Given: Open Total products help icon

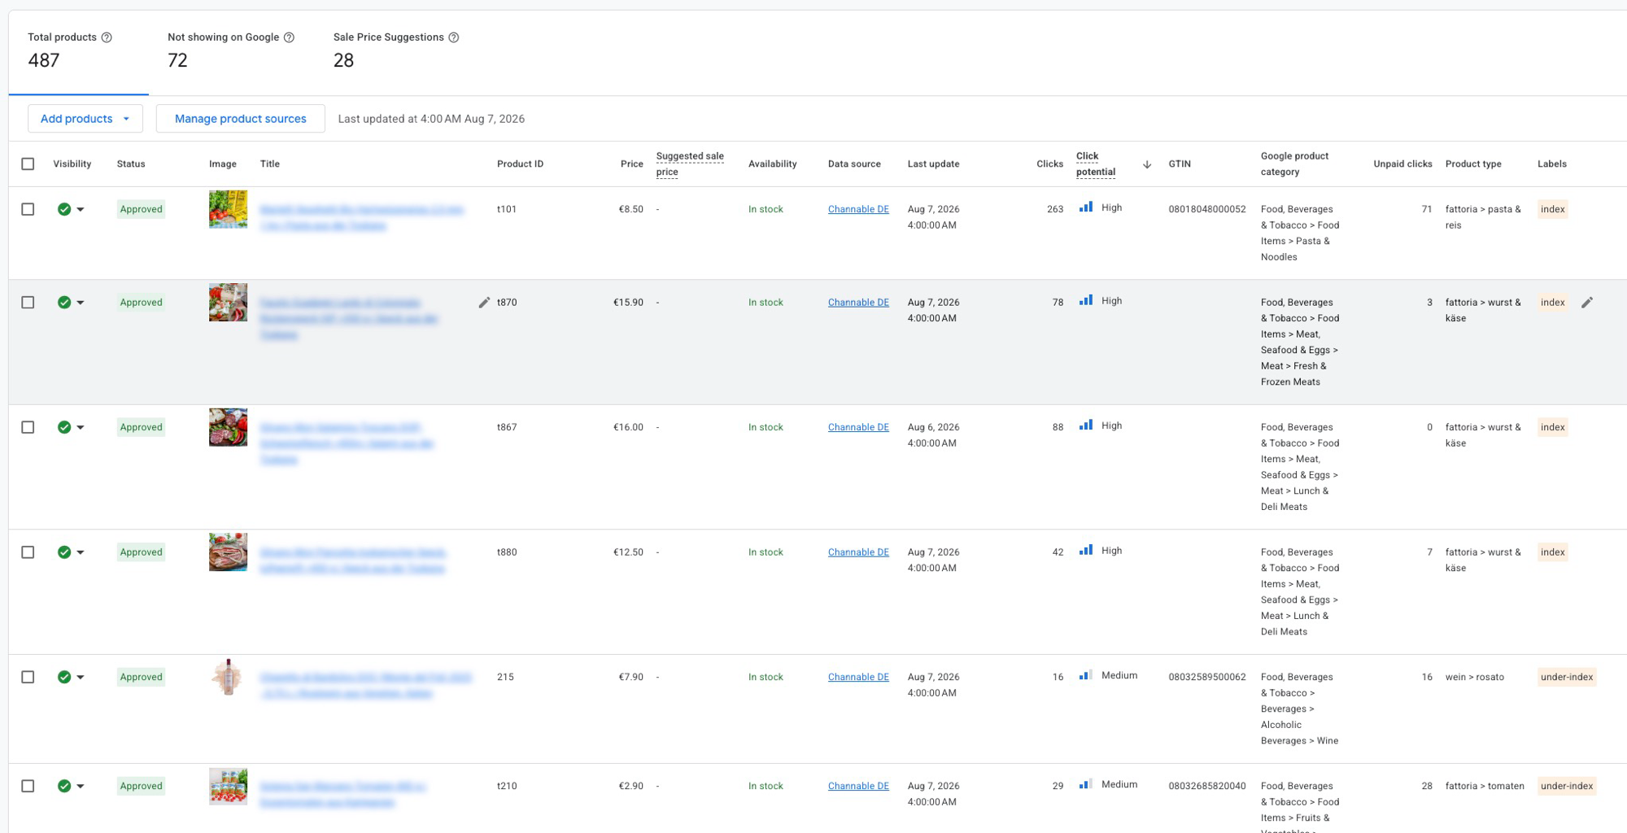Looking at the screenshot, I should pyautogui.click(x=107, y=37).
